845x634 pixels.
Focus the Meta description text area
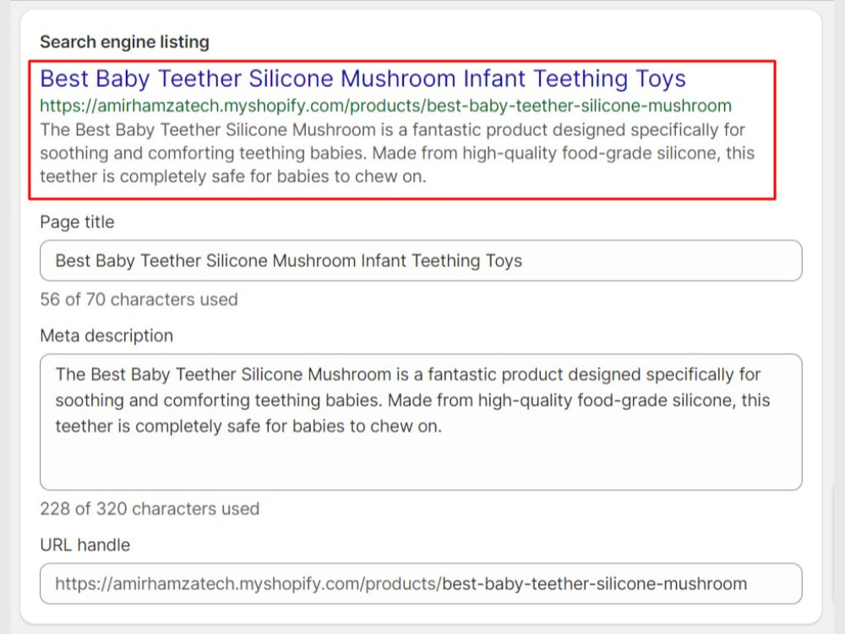coord(421,422)
